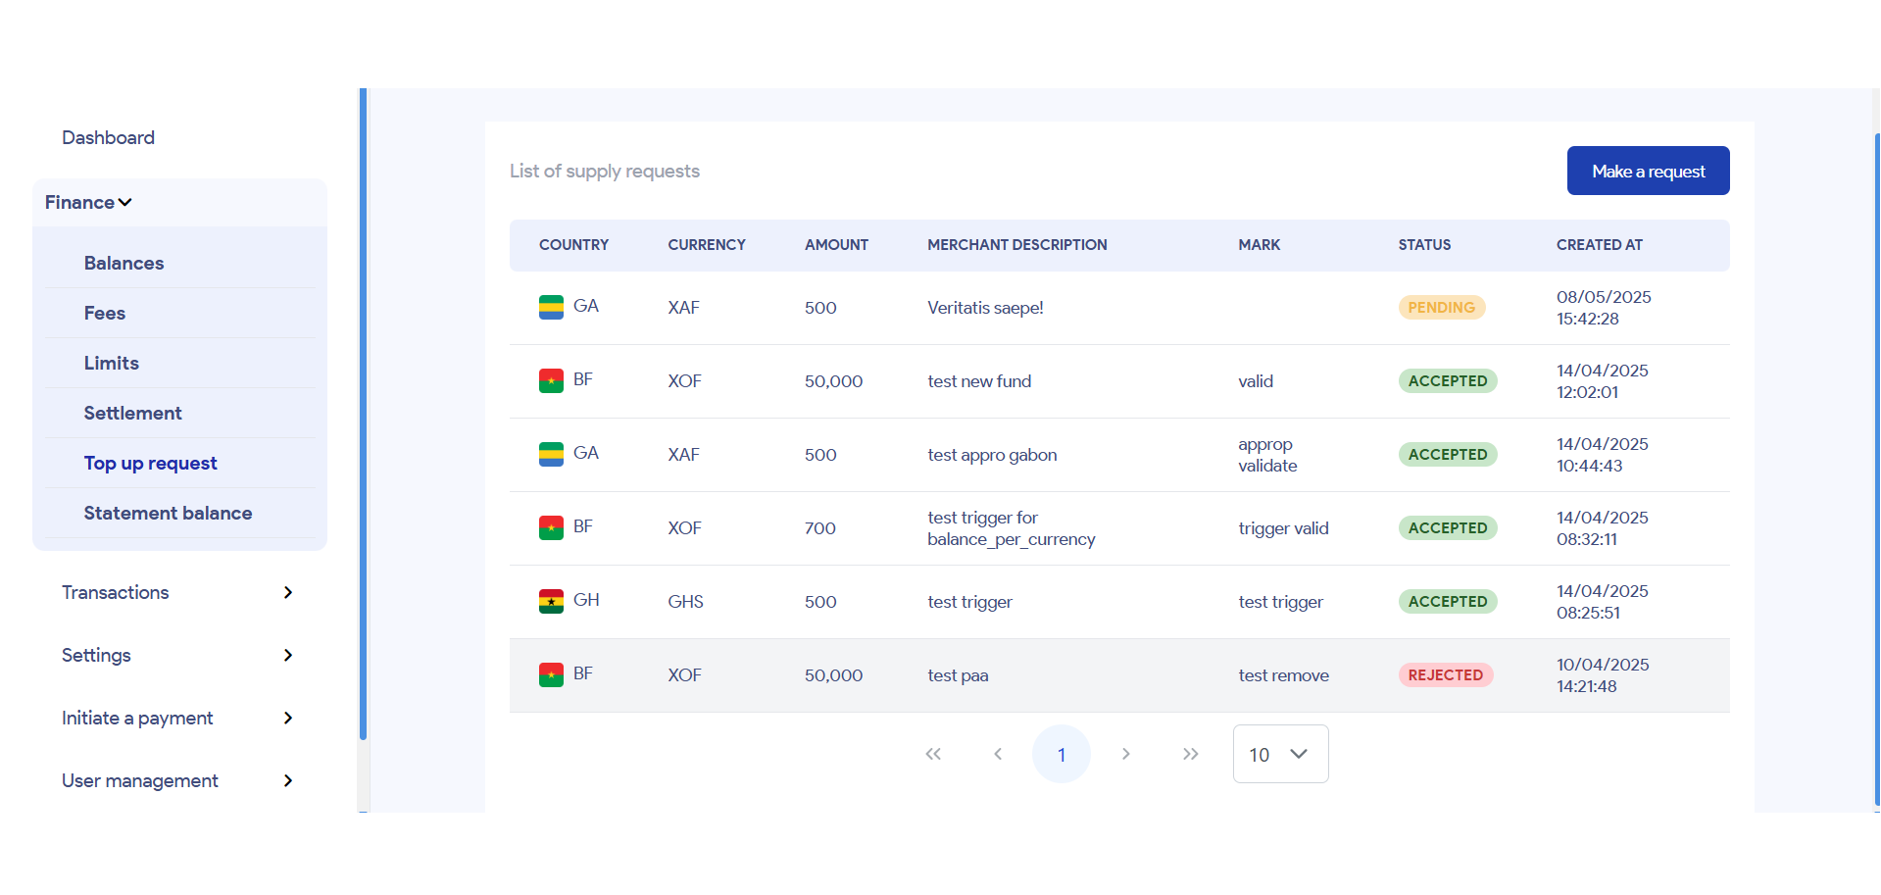Click the Burkina Faso flag in the rejected row
Viewport: 1881px width, 895px height.
point(551,675)
